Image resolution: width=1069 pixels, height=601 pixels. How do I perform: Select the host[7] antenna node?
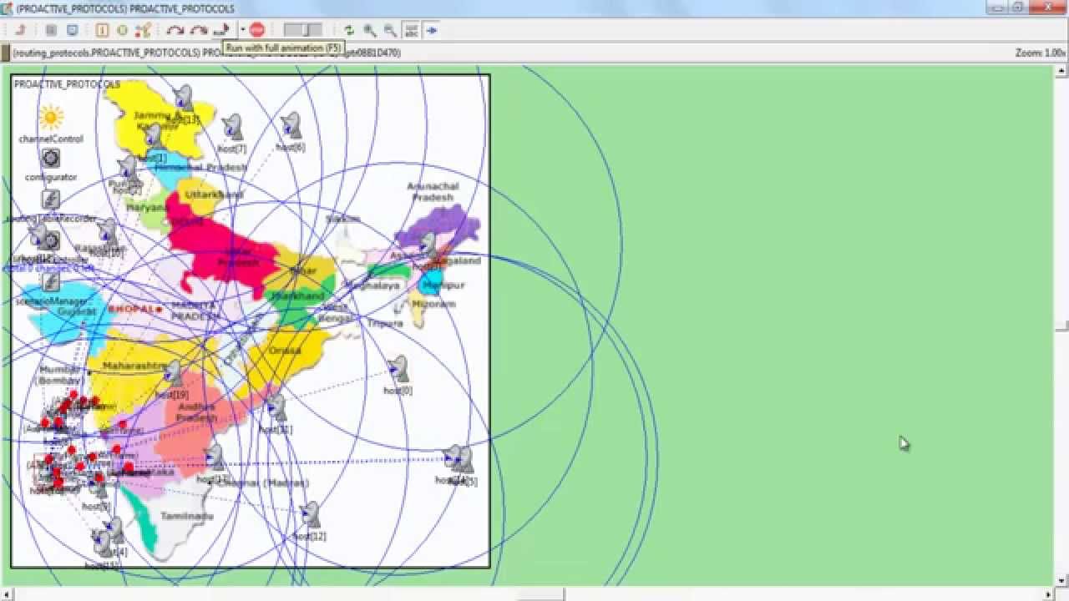coord(232,129)
